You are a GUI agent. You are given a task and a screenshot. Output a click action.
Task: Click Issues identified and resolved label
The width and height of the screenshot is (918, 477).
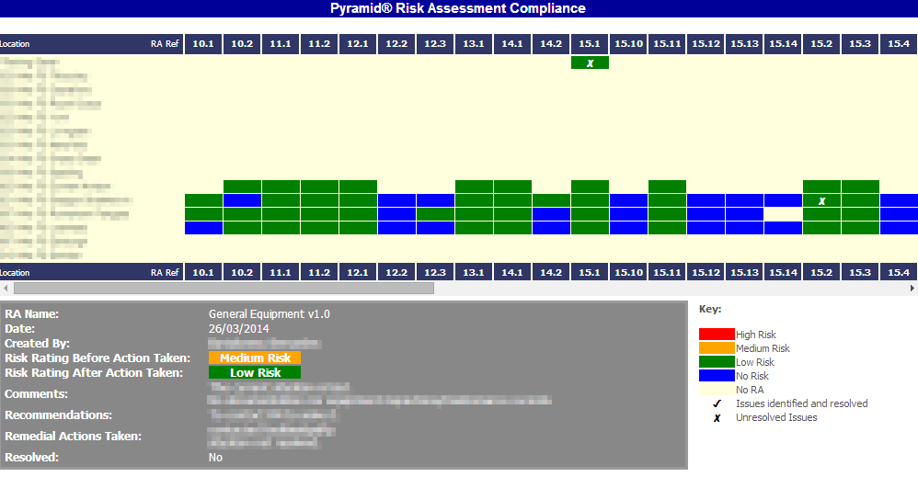801,403
